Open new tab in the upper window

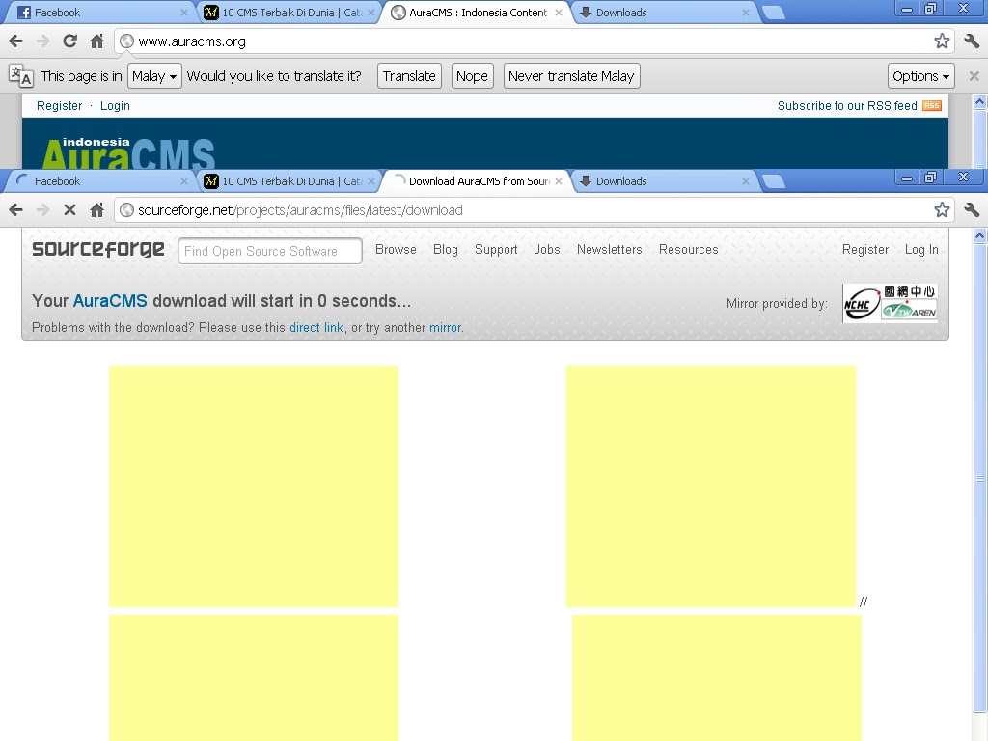tap(773, 13)
